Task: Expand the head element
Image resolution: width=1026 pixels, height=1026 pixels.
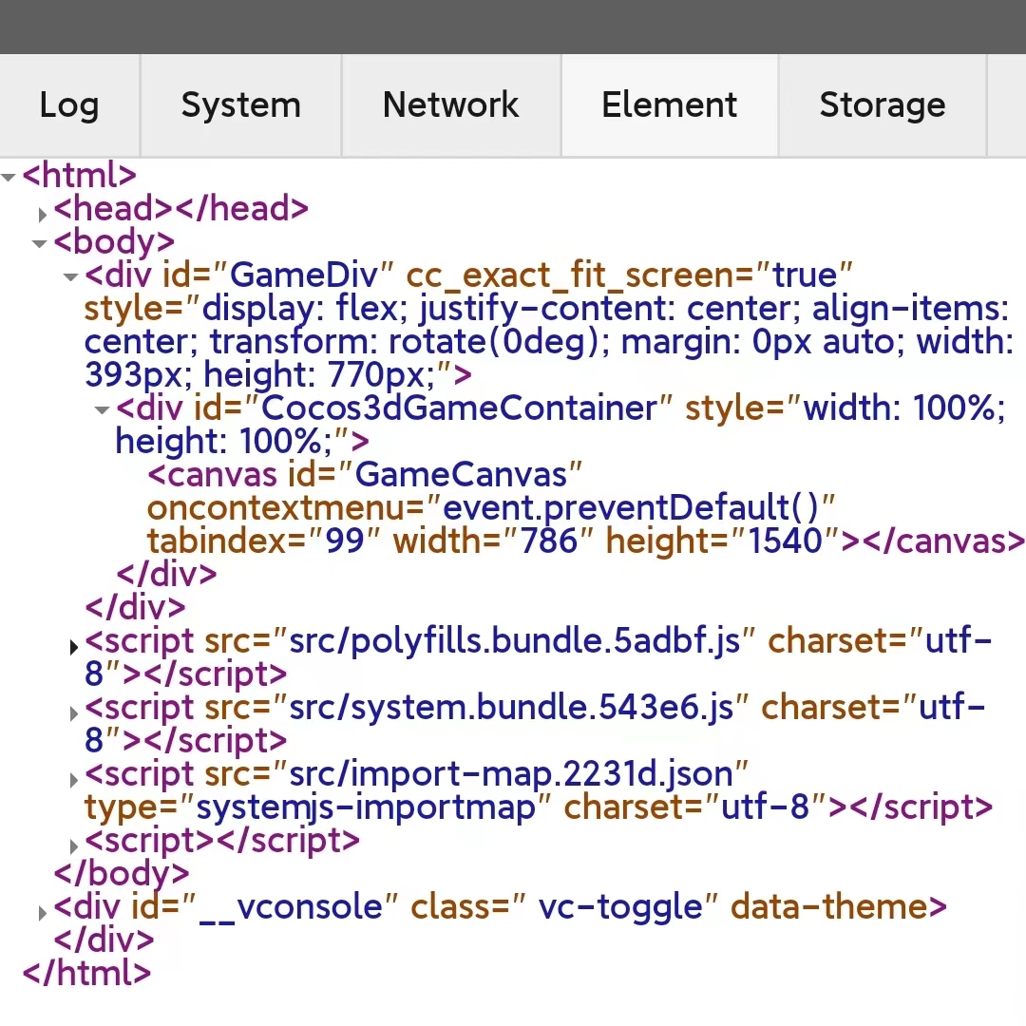Action: point(43,214)
